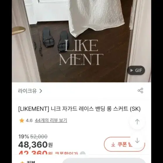Tap the crossed-out 52,000 original price
Viewport: 163px width, 163px height.
tap(39, 136)
